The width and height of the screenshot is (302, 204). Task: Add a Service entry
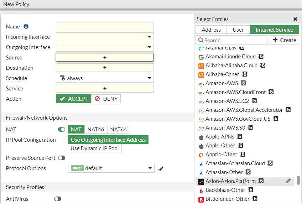pyautogui.click(x=105, y=88)
